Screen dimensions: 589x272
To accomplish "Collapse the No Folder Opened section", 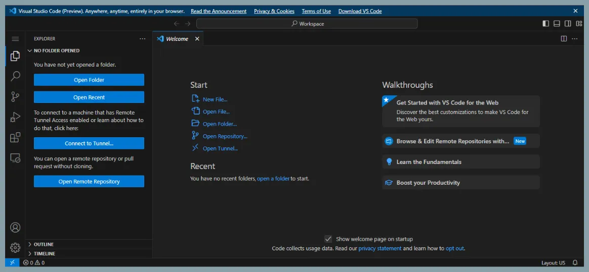I will (56, 50).
